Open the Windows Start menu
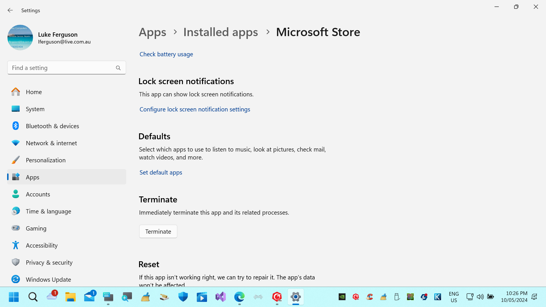This screenshot has height=307, width=546. [x=14, y=297]
